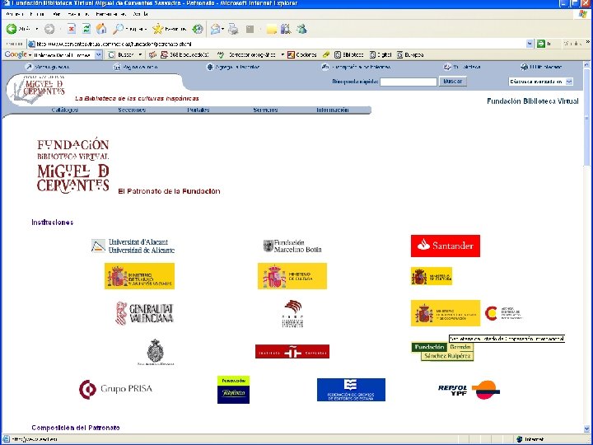
Task: Stop page loading with the red X icon
Action: pos(72,29)
